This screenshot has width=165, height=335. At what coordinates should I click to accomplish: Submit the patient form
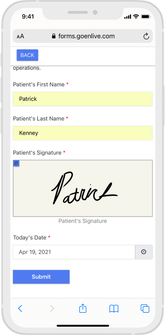click(41, 277)
